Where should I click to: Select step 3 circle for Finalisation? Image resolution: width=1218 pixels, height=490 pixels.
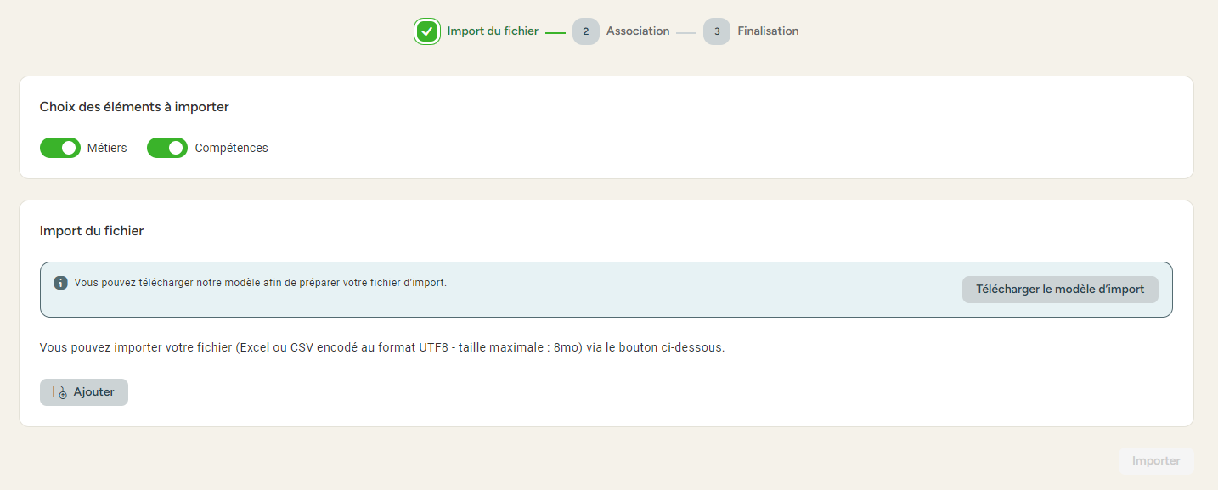[x=717, y=31]
